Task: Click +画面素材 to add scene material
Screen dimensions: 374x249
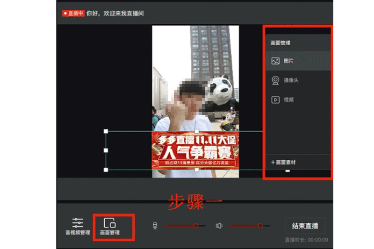Action: click(283, 162)
